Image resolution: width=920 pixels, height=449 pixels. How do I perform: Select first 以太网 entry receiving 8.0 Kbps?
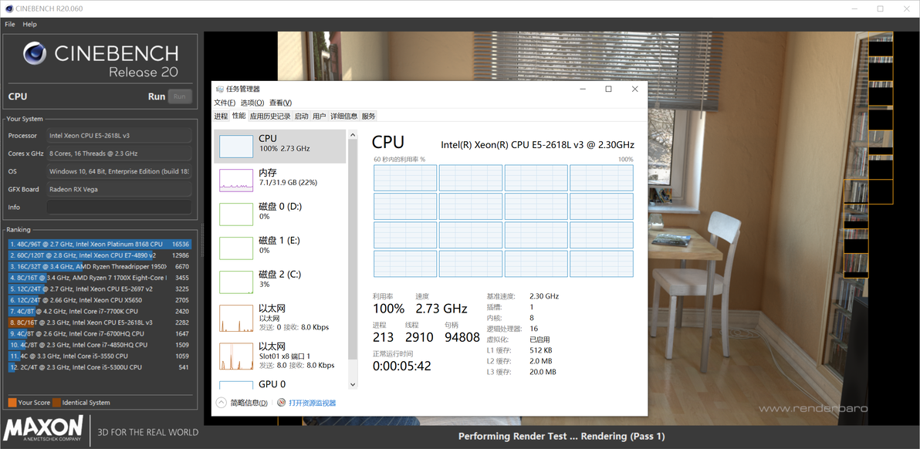pos(280,318)
